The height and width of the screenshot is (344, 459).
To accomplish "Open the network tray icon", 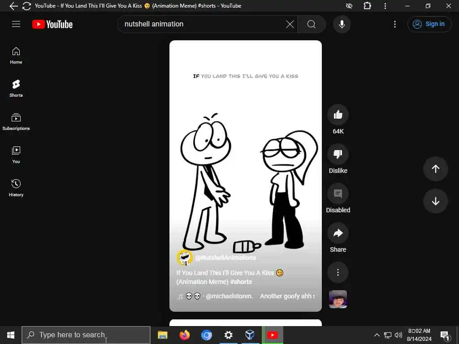I will 388,335.
